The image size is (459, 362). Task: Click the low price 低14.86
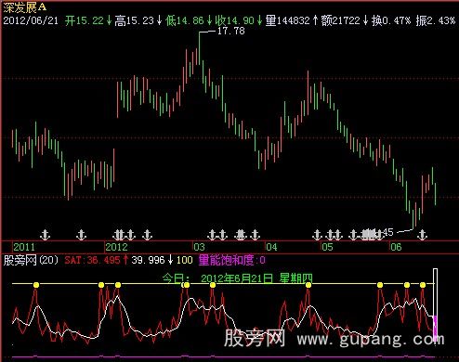[x=185, y=20]
